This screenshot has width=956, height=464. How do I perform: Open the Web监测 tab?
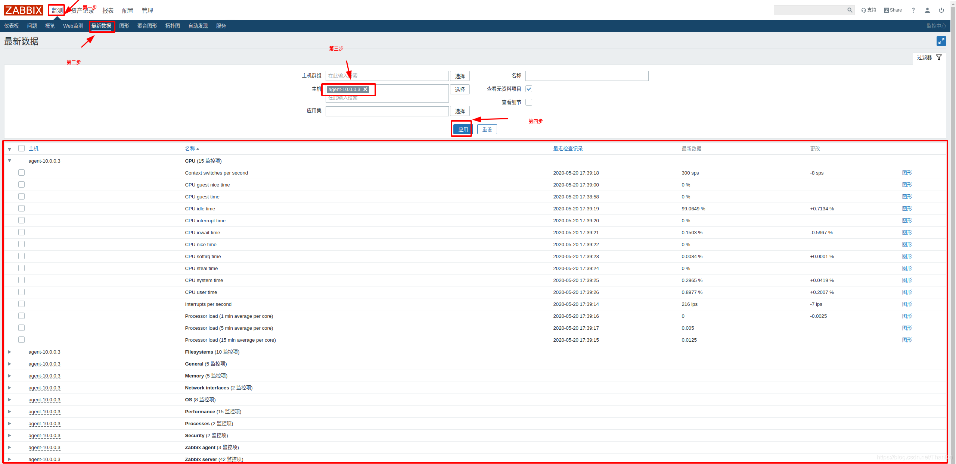click(73, 26)
